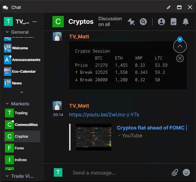Viewport: 196px width, 182px height.
Task: Switch to the Forex channel
Action: 22,148
